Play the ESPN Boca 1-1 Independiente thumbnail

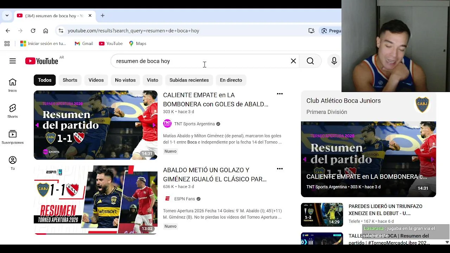point(96,200)
